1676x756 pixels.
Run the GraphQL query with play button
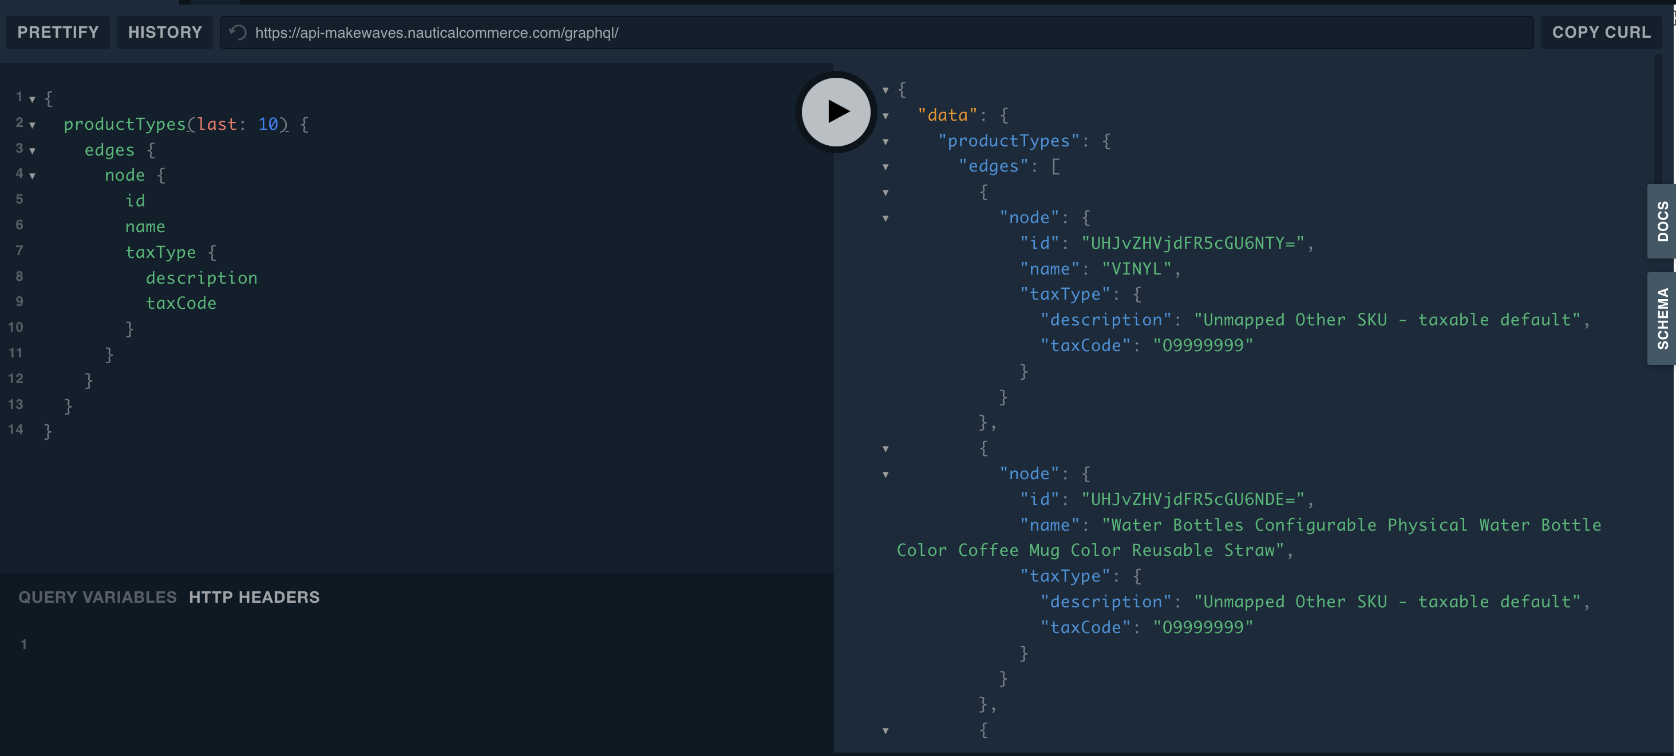click(835, 112)
